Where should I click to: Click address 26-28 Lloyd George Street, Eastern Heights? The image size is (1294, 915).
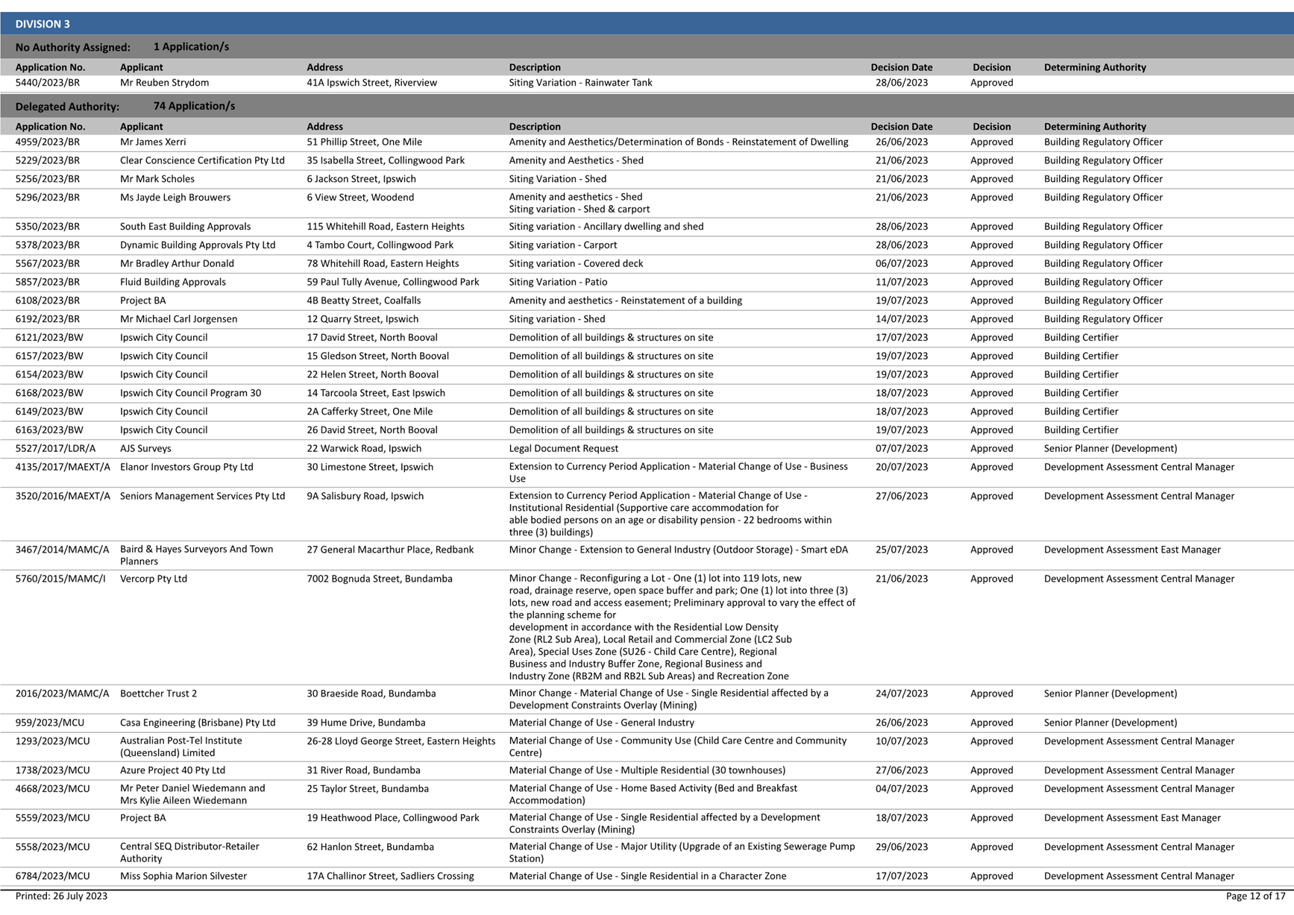401,741
